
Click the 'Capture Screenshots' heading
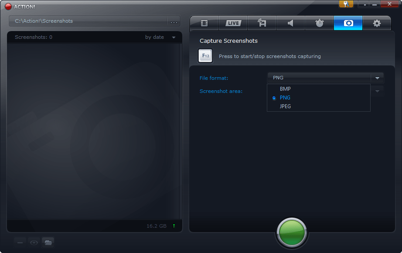228,41
